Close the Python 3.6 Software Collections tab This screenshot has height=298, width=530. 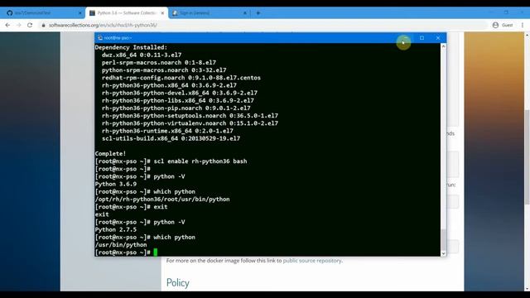pos(162,13)
